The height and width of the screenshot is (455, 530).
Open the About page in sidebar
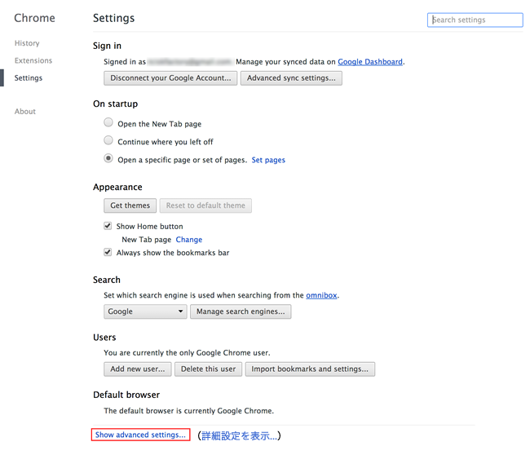tap(25, 111)
